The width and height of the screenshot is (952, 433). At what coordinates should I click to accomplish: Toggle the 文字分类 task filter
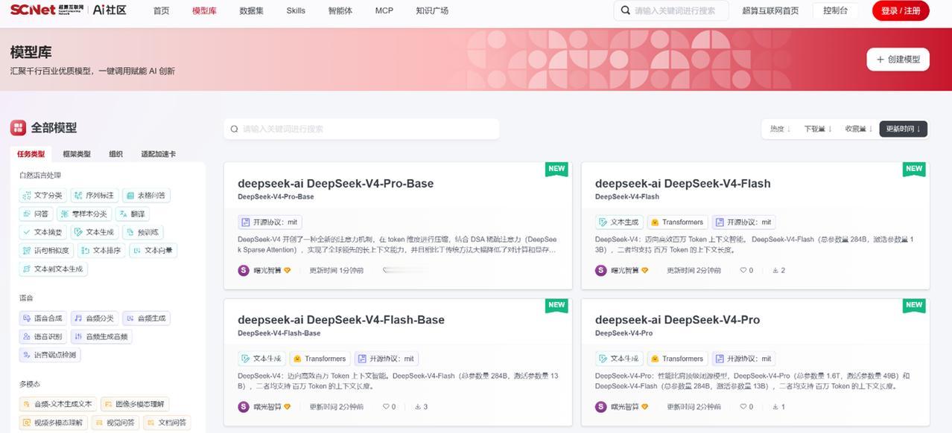click(x=42, y=196)
